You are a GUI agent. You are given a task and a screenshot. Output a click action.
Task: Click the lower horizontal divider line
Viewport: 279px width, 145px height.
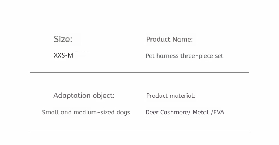point(139,131)
